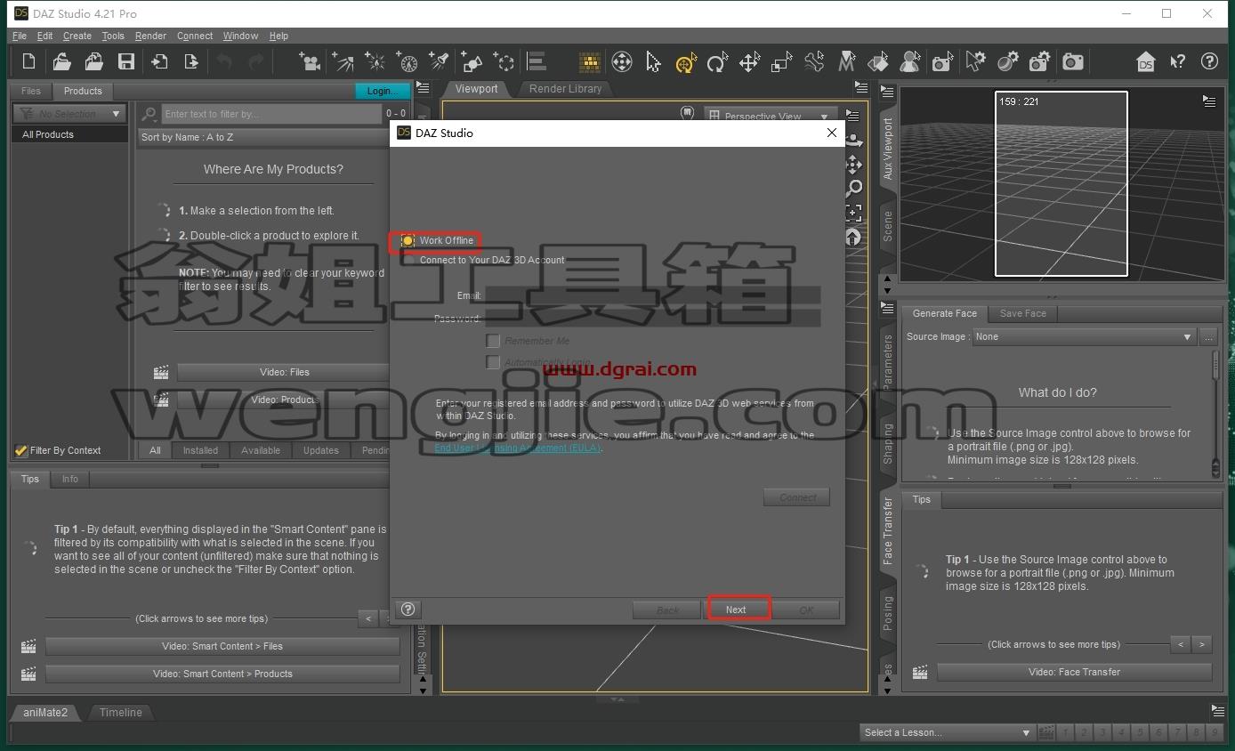Open the Align toolbar icon
Screen dimensions: 1235x751
tap(537, 61)
